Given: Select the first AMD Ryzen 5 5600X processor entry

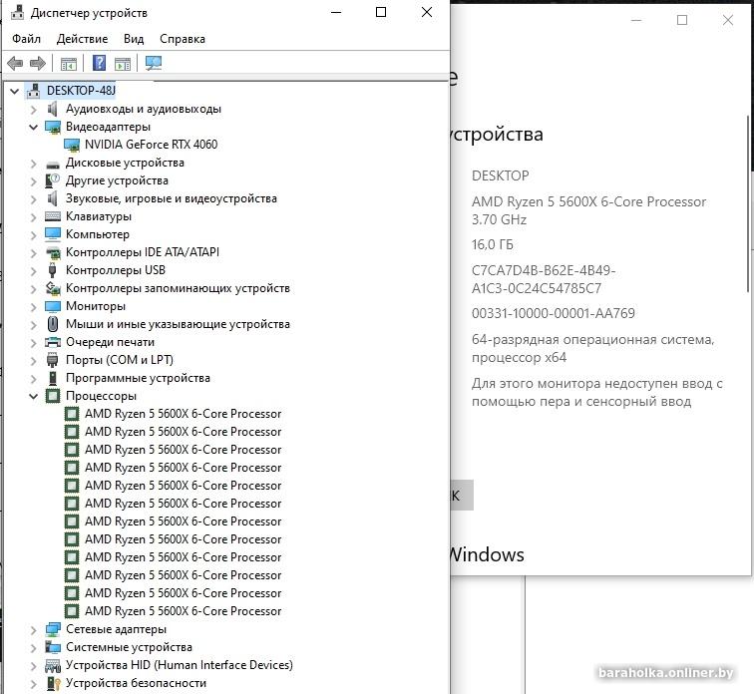Looking at the screenshot, I should [x=183, y=414].
